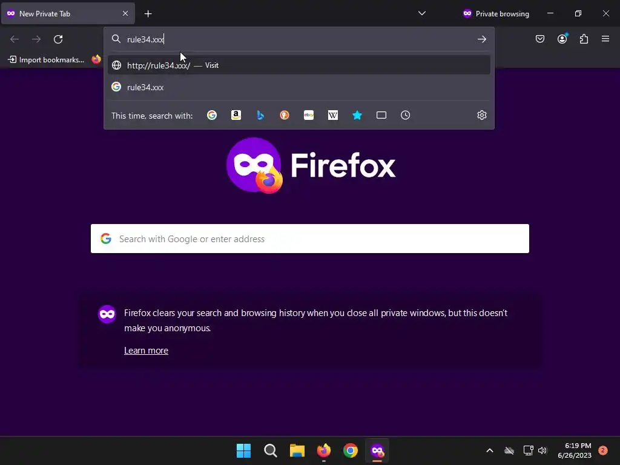Click the Firefox bookmark icon on bookmarks bar
The width and height of the screenshot is (620, 465).
tap(96, 59)
